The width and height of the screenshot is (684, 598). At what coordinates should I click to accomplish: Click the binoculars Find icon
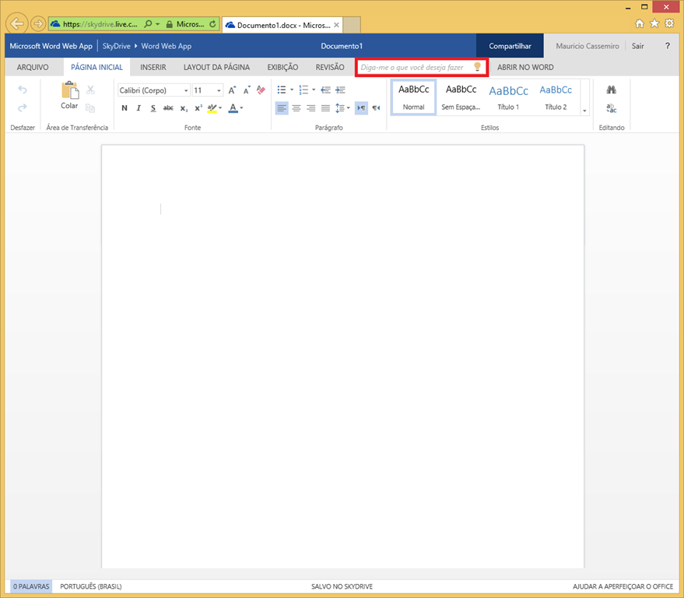pos(612,90)
